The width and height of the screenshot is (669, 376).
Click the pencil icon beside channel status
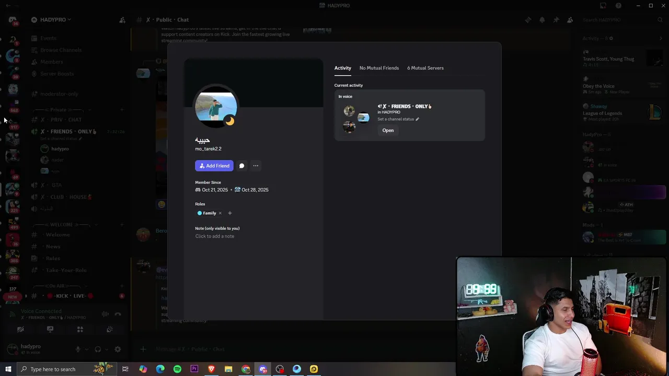[417, 119]
